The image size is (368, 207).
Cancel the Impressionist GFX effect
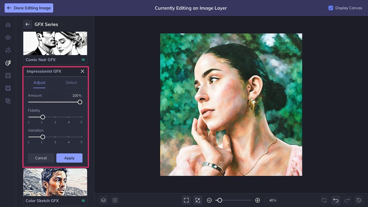(x=41, y=158)
